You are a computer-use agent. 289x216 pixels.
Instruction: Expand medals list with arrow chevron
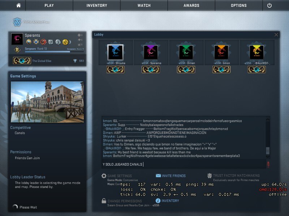pyautogui.click(x=70, y=42)
